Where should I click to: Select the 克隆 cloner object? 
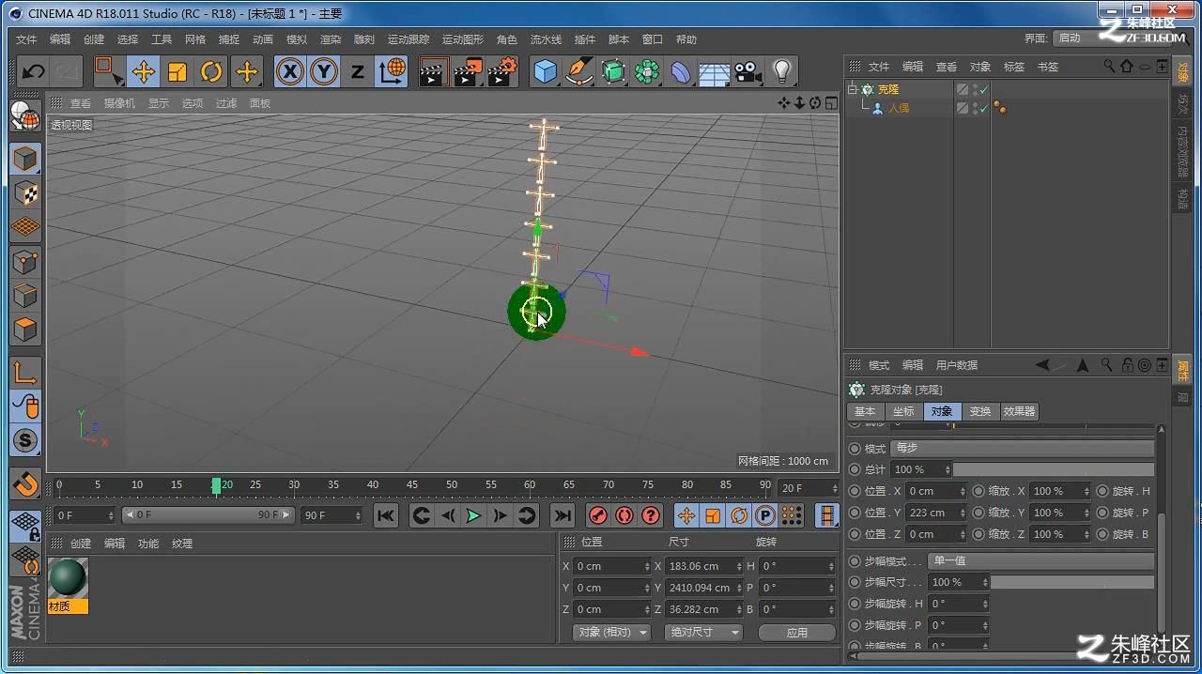click(888, 89)
